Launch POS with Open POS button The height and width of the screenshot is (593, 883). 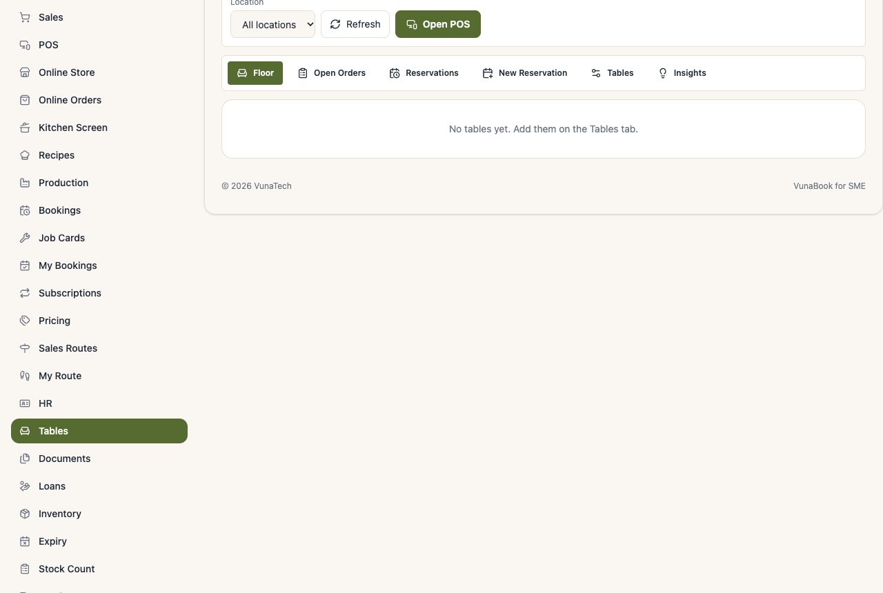(x=438, y=24)
